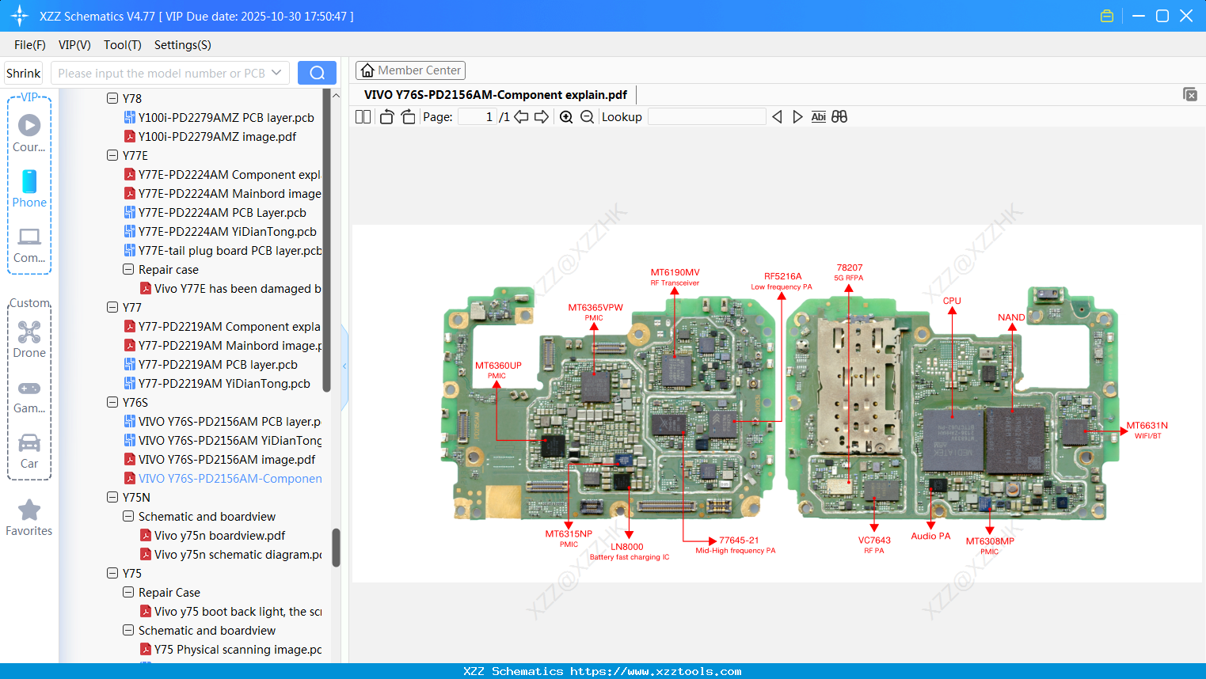Click the page number input field
1206x679 pixels.
click(x=475, y=116)
